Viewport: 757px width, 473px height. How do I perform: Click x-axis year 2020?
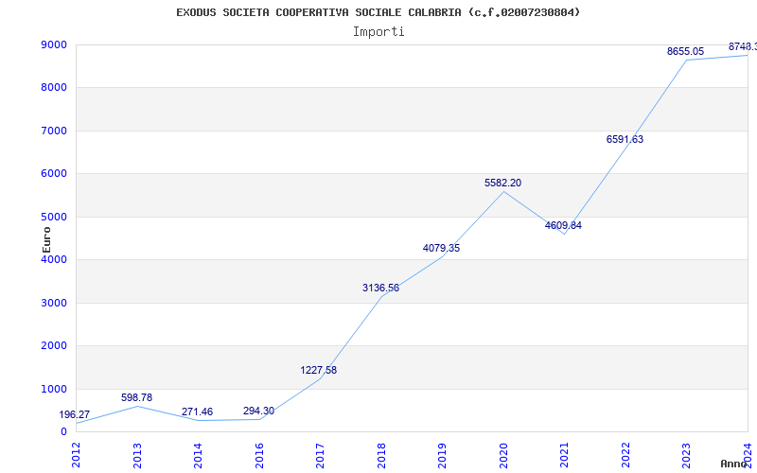tap(503, 456)
